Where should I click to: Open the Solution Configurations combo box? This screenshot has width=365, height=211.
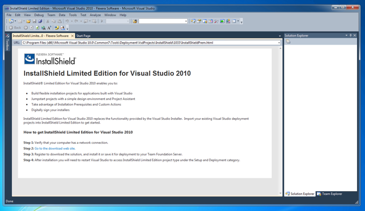click(x=118, y=21)
